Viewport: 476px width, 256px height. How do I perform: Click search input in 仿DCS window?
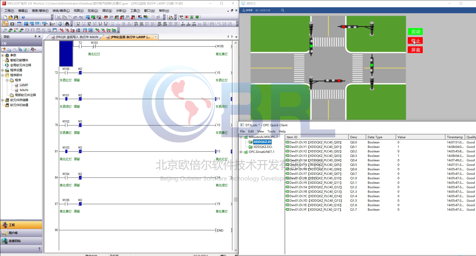click(x=266, y=10)
